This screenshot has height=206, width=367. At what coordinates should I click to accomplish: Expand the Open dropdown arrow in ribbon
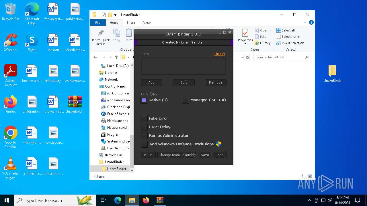coord(270,30)
